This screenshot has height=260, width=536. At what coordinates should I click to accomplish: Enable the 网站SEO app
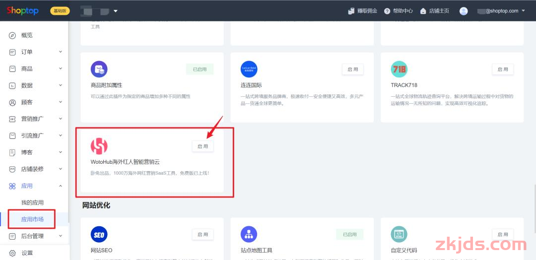click(202, 234)
